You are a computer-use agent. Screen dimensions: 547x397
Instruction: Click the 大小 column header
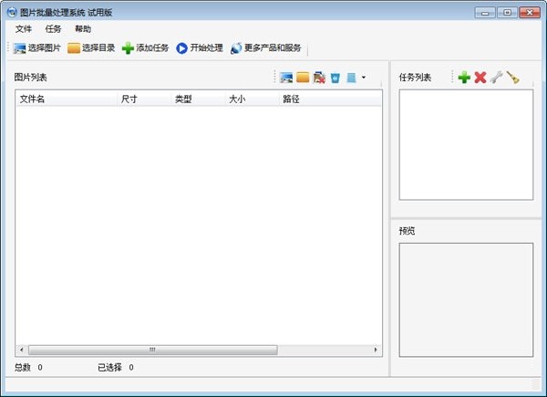point(237,99)
